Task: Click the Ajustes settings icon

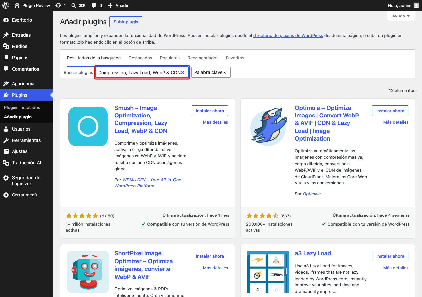Action: [x=6, y=151]
